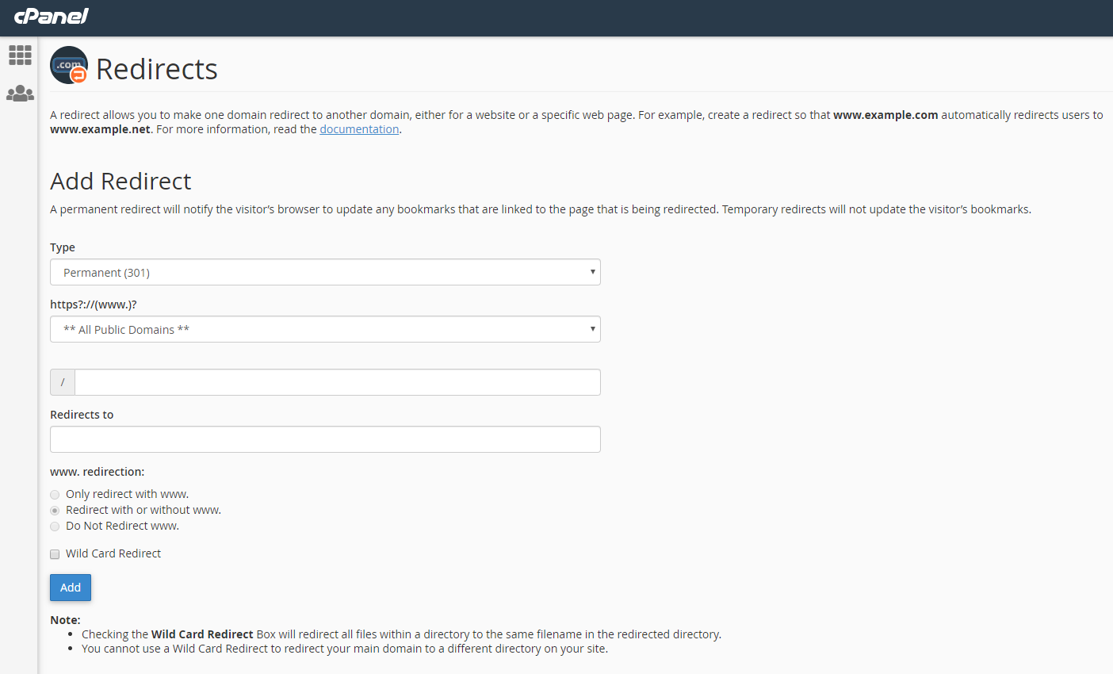
Task: Select 'Redirect with or without www.' option
Action: point(55,511)
